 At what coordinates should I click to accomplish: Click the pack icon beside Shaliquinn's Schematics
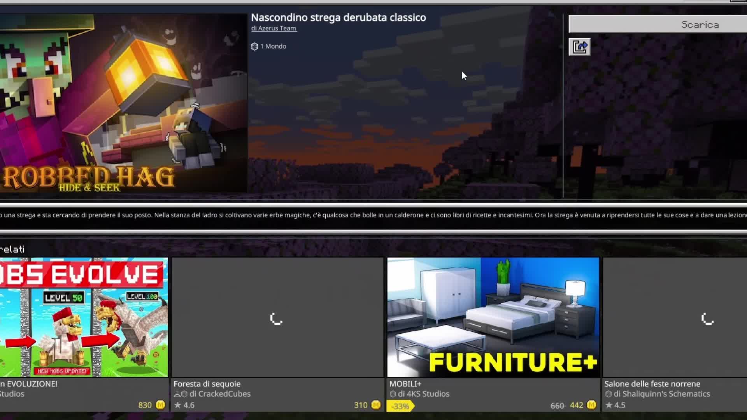pos(608,394)
